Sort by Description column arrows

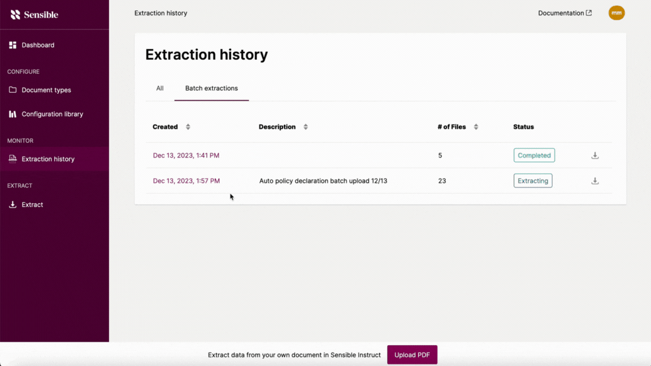click(x=306, y=127)
